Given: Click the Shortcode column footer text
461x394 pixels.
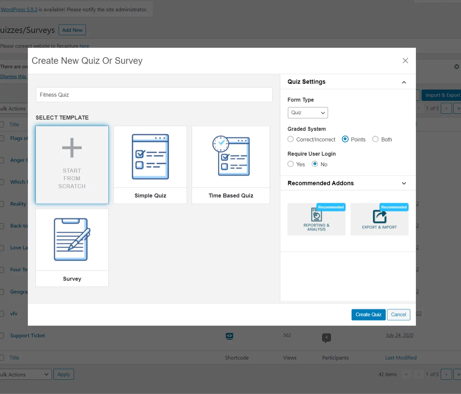Looking at the screenshot, I should [x=237, y=358].
